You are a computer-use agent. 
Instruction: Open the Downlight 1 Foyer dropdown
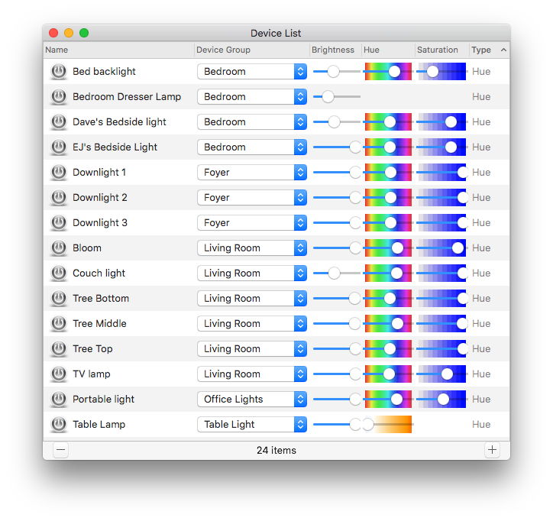(252, 173)
